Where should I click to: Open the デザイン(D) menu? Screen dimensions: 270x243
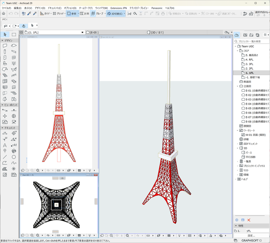tap(40, 8)
